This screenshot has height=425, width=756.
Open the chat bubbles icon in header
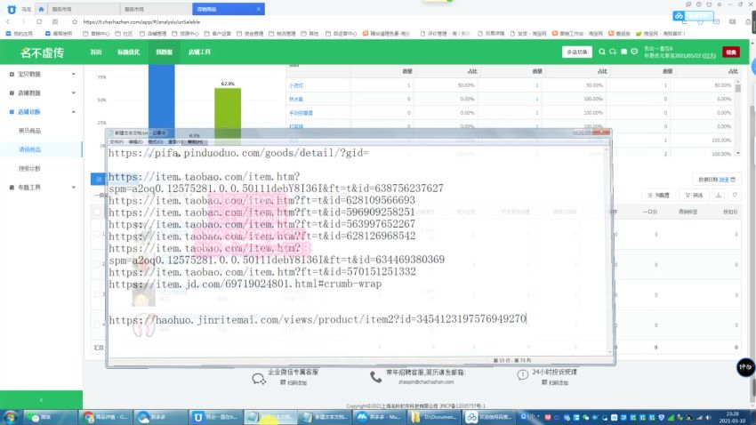tap(612, 52)
